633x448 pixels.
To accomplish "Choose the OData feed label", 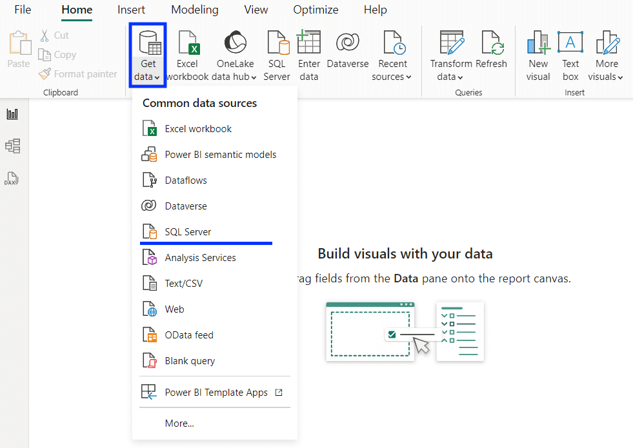I will (x=189, y=335).
